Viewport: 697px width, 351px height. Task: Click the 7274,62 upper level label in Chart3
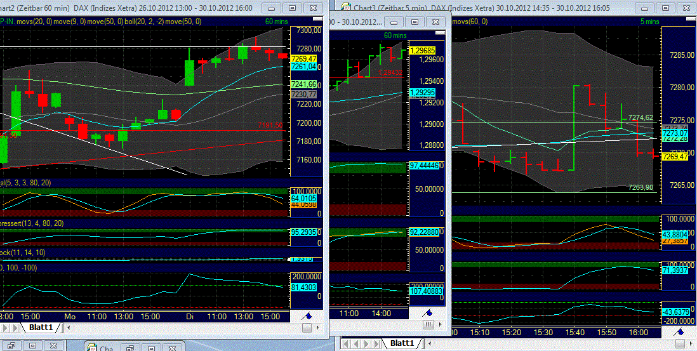click(x=641, y=117)
